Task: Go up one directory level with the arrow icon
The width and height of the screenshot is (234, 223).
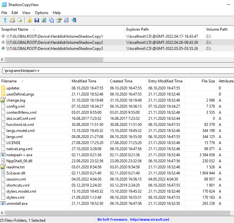Action: point(5,20)
